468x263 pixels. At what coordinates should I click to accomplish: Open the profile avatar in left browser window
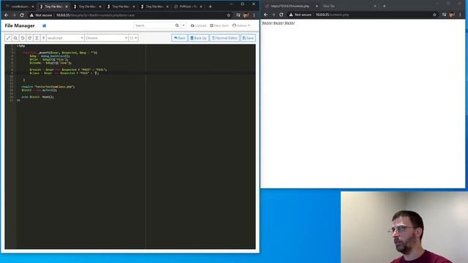tap(246, 15)
